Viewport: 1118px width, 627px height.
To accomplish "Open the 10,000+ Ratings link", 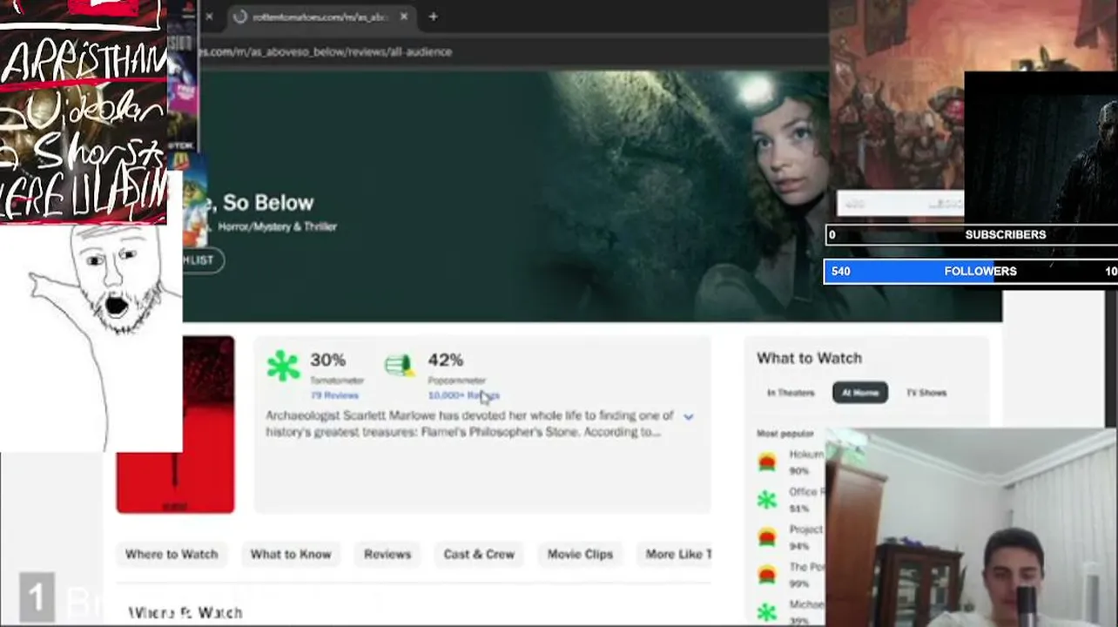I will click(x=463, y=395).
